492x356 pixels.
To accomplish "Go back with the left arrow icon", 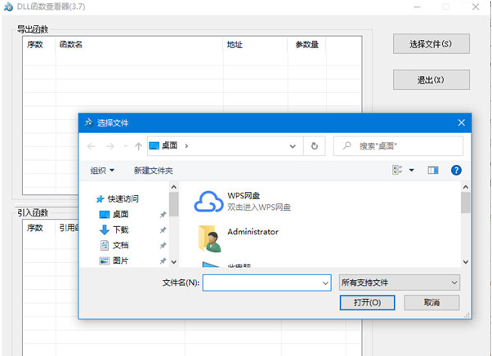I will pos(92,146).
